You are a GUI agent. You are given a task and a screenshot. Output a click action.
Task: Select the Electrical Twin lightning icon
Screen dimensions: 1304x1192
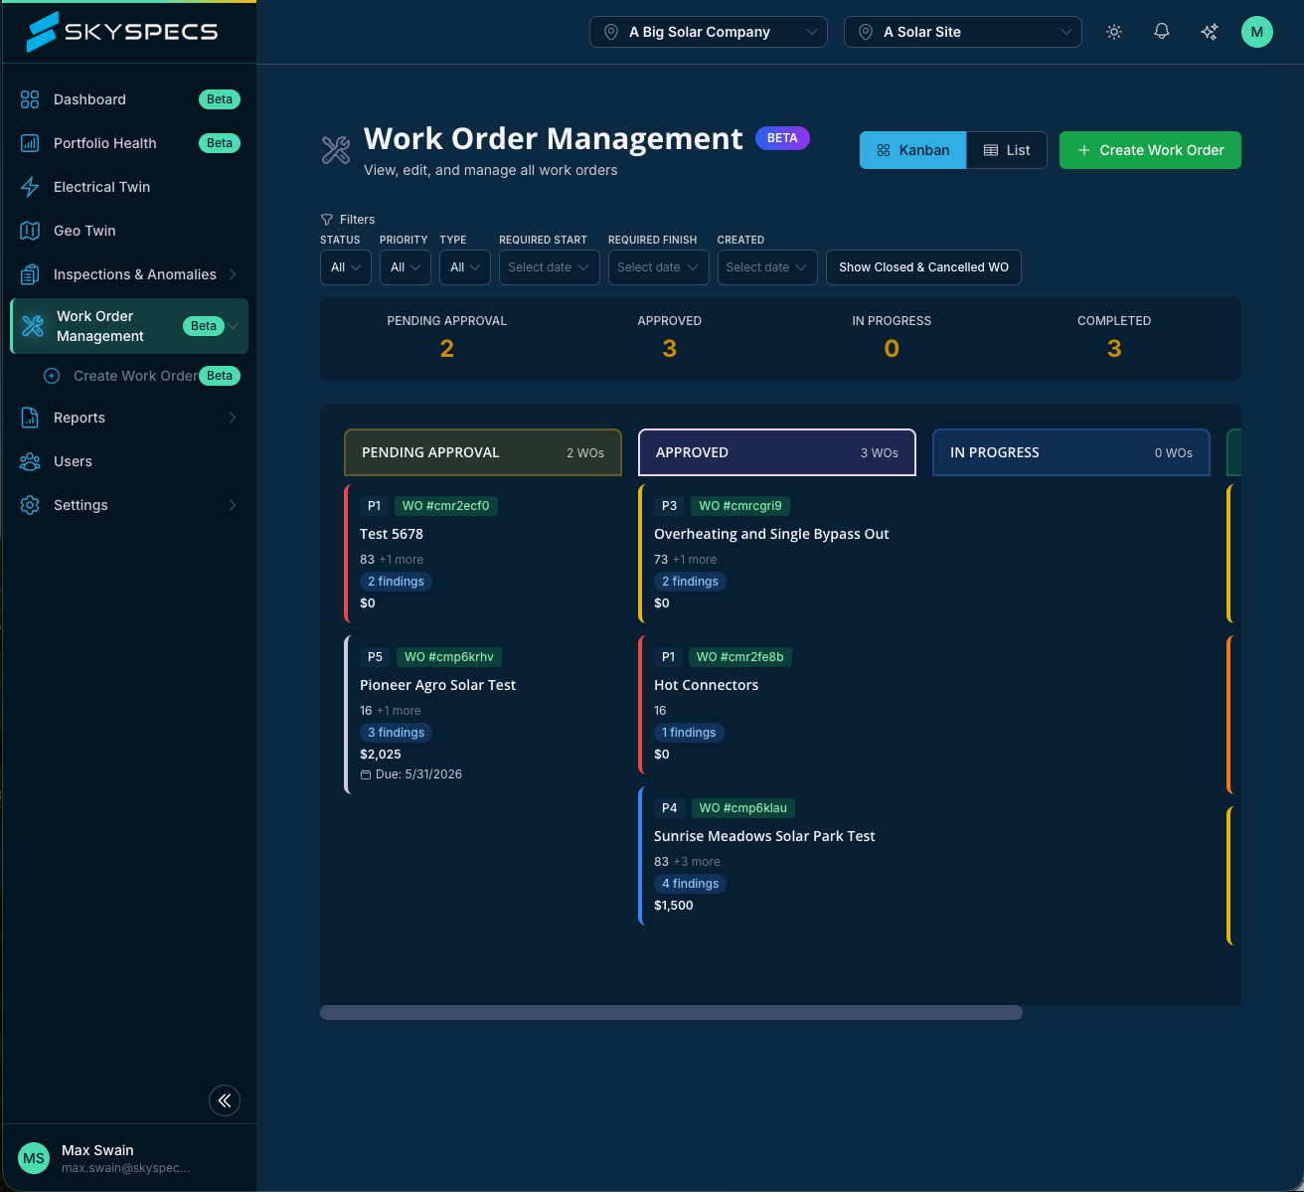(x=30, y=187)
